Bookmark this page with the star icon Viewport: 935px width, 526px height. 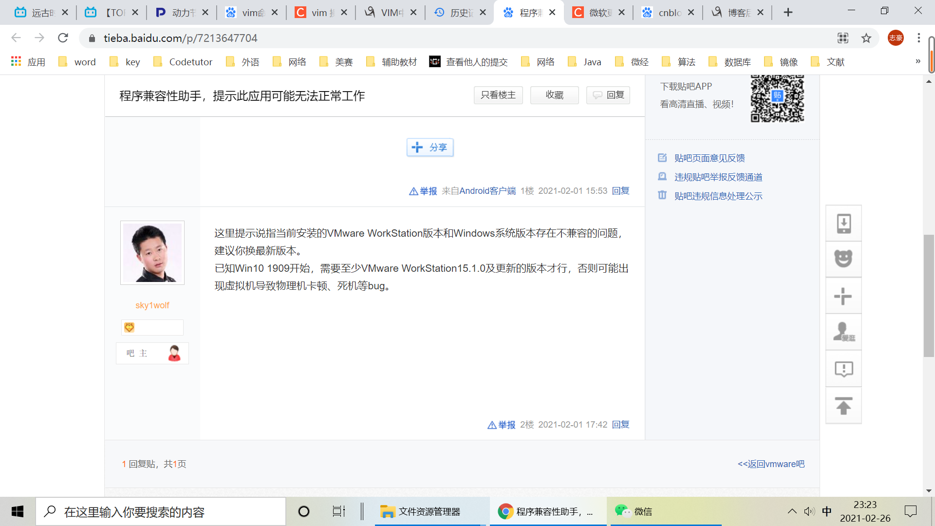(x=866, y=38)
